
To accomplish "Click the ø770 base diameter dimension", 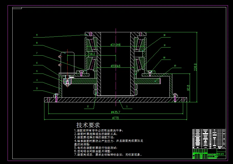I will (116, 118).
